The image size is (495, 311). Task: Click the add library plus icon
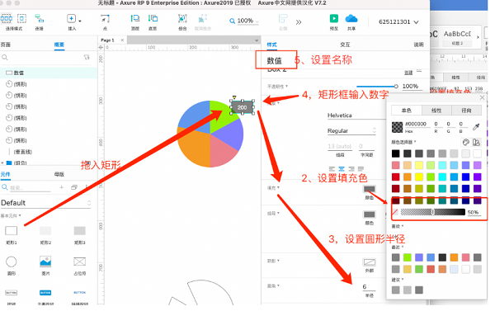(61, 187)
